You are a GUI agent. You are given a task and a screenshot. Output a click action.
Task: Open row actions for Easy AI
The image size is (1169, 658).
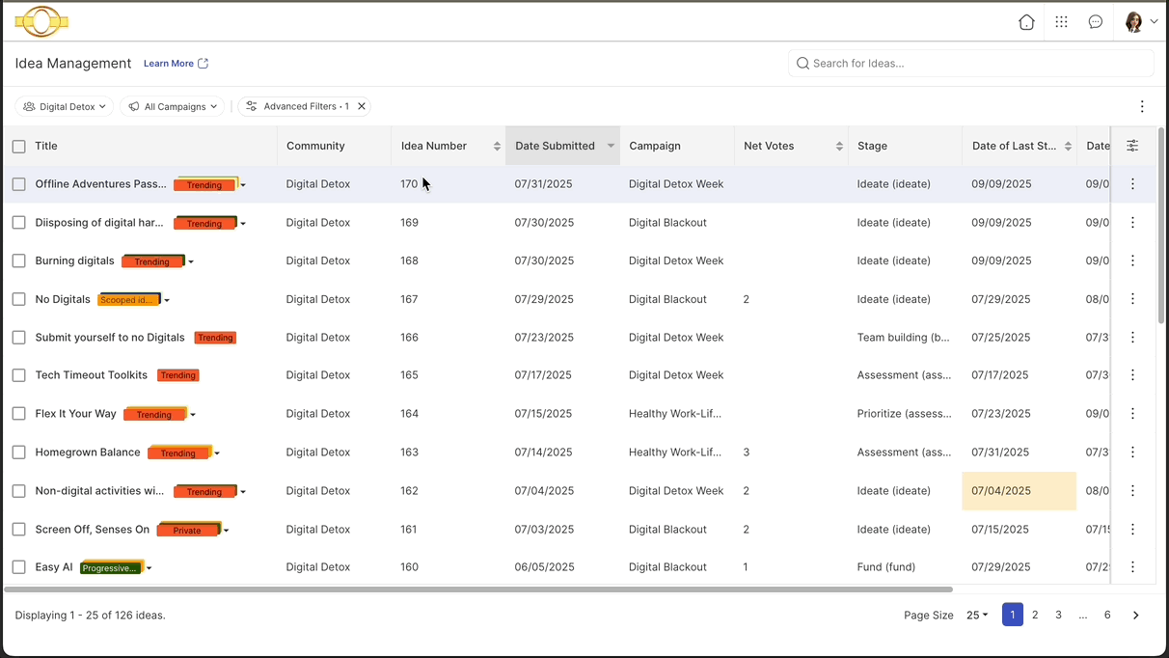pyautogui.click(x=1132, y=567)
